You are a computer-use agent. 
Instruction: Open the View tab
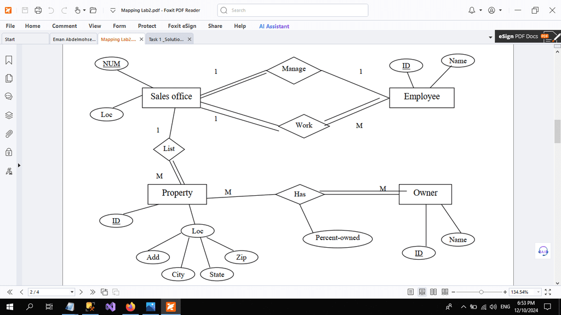95,26
